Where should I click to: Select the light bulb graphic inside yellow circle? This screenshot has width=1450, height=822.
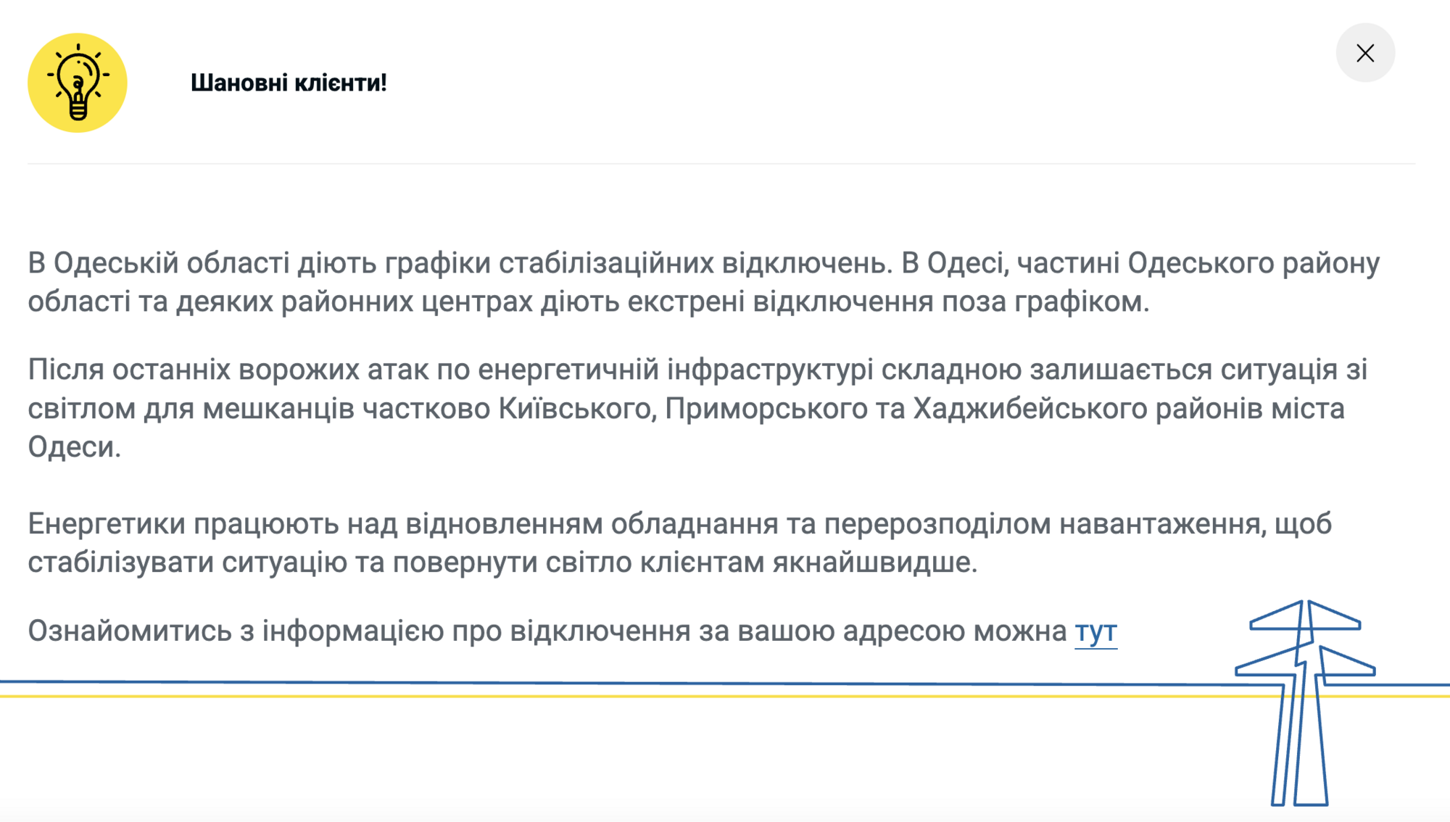point(78,83)
